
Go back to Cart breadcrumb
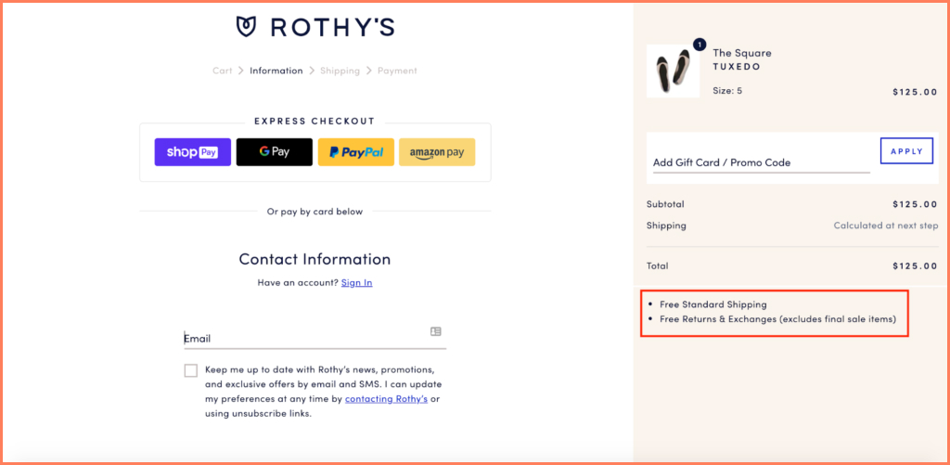coord(223,71)
